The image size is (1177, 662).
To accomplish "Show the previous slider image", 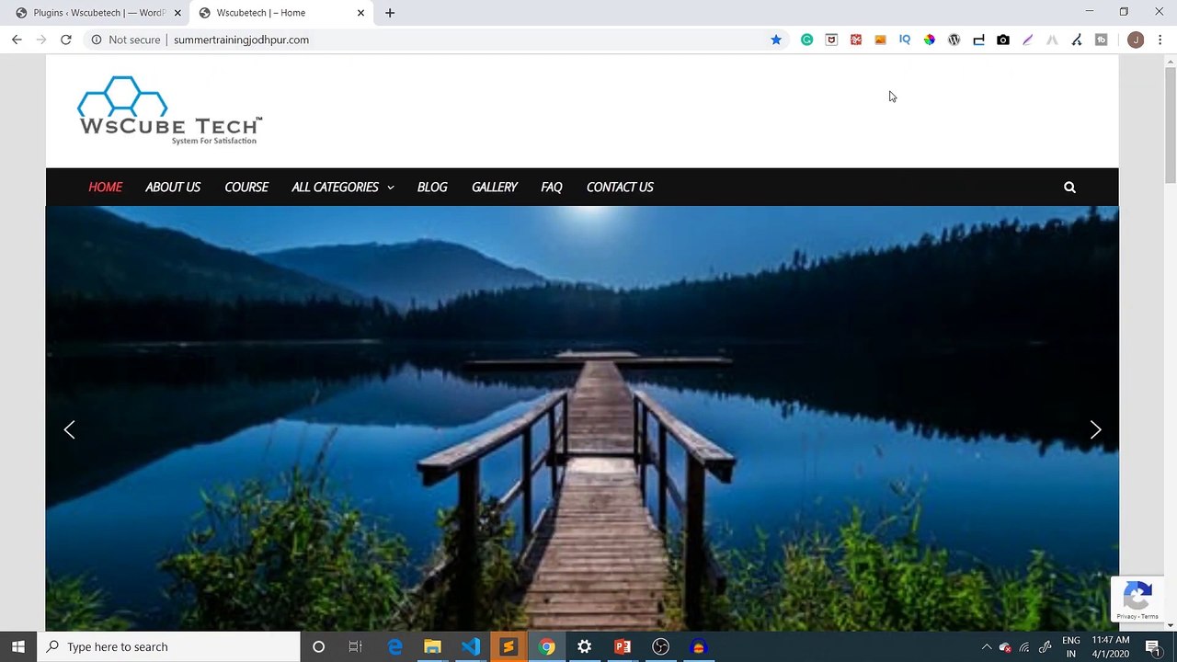I will 69,429.
